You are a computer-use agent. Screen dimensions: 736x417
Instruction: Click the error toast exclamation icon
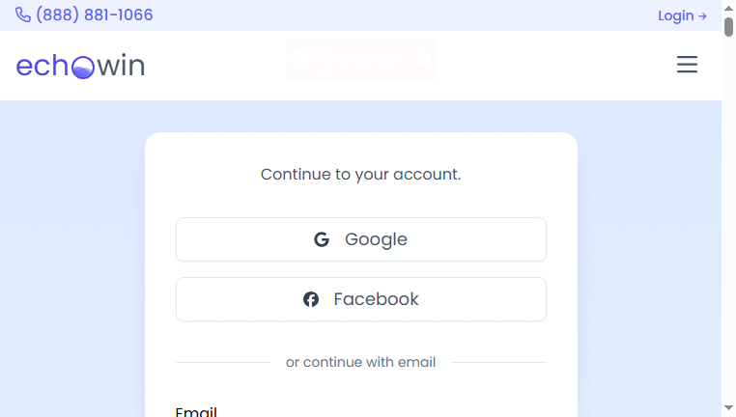point(301,60)
